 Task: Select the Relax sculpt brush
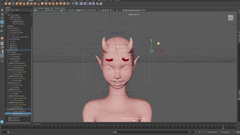[x=13, y=4]
